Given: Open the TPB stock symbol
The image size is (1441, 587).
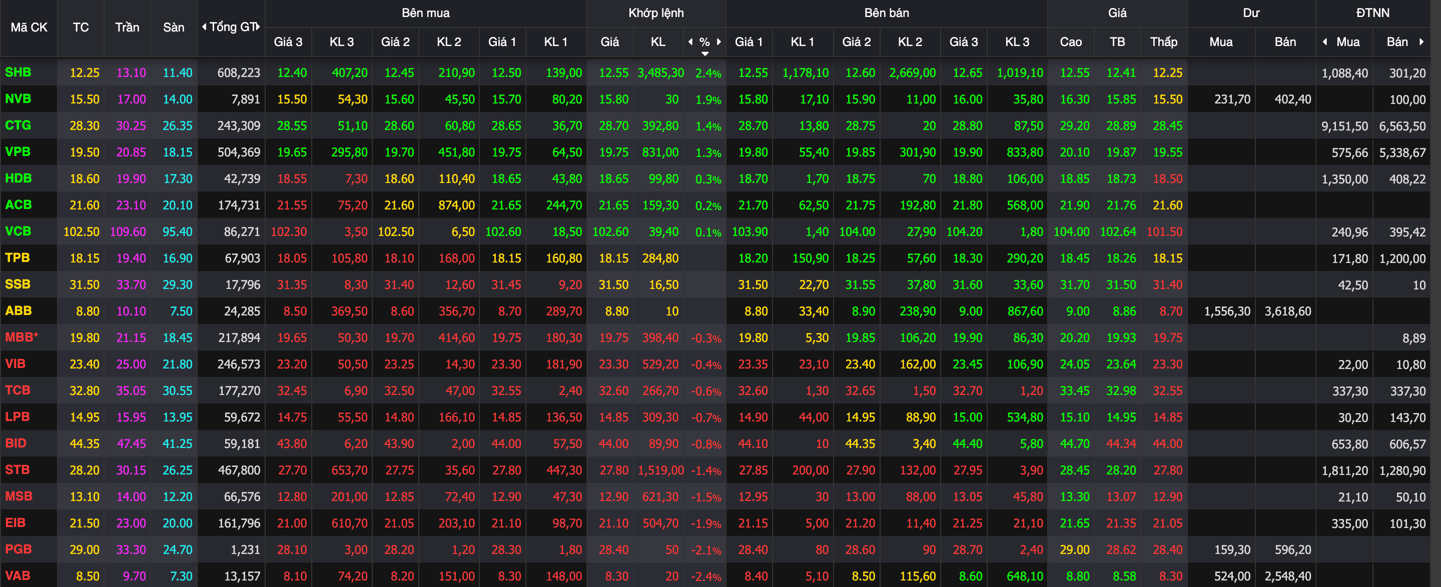Looking at the screenshot, I should pos(18,257).
